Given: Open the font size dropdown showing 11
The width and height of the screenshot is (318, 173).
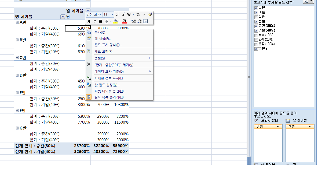Looking at the screenshot, I should pyautogui.click(x=112, y=14).
